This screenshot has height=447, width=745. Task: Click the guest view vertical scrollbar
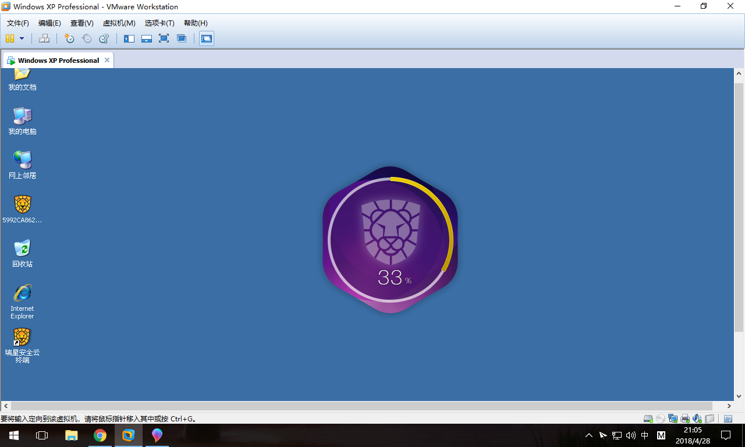pos(739,207)
